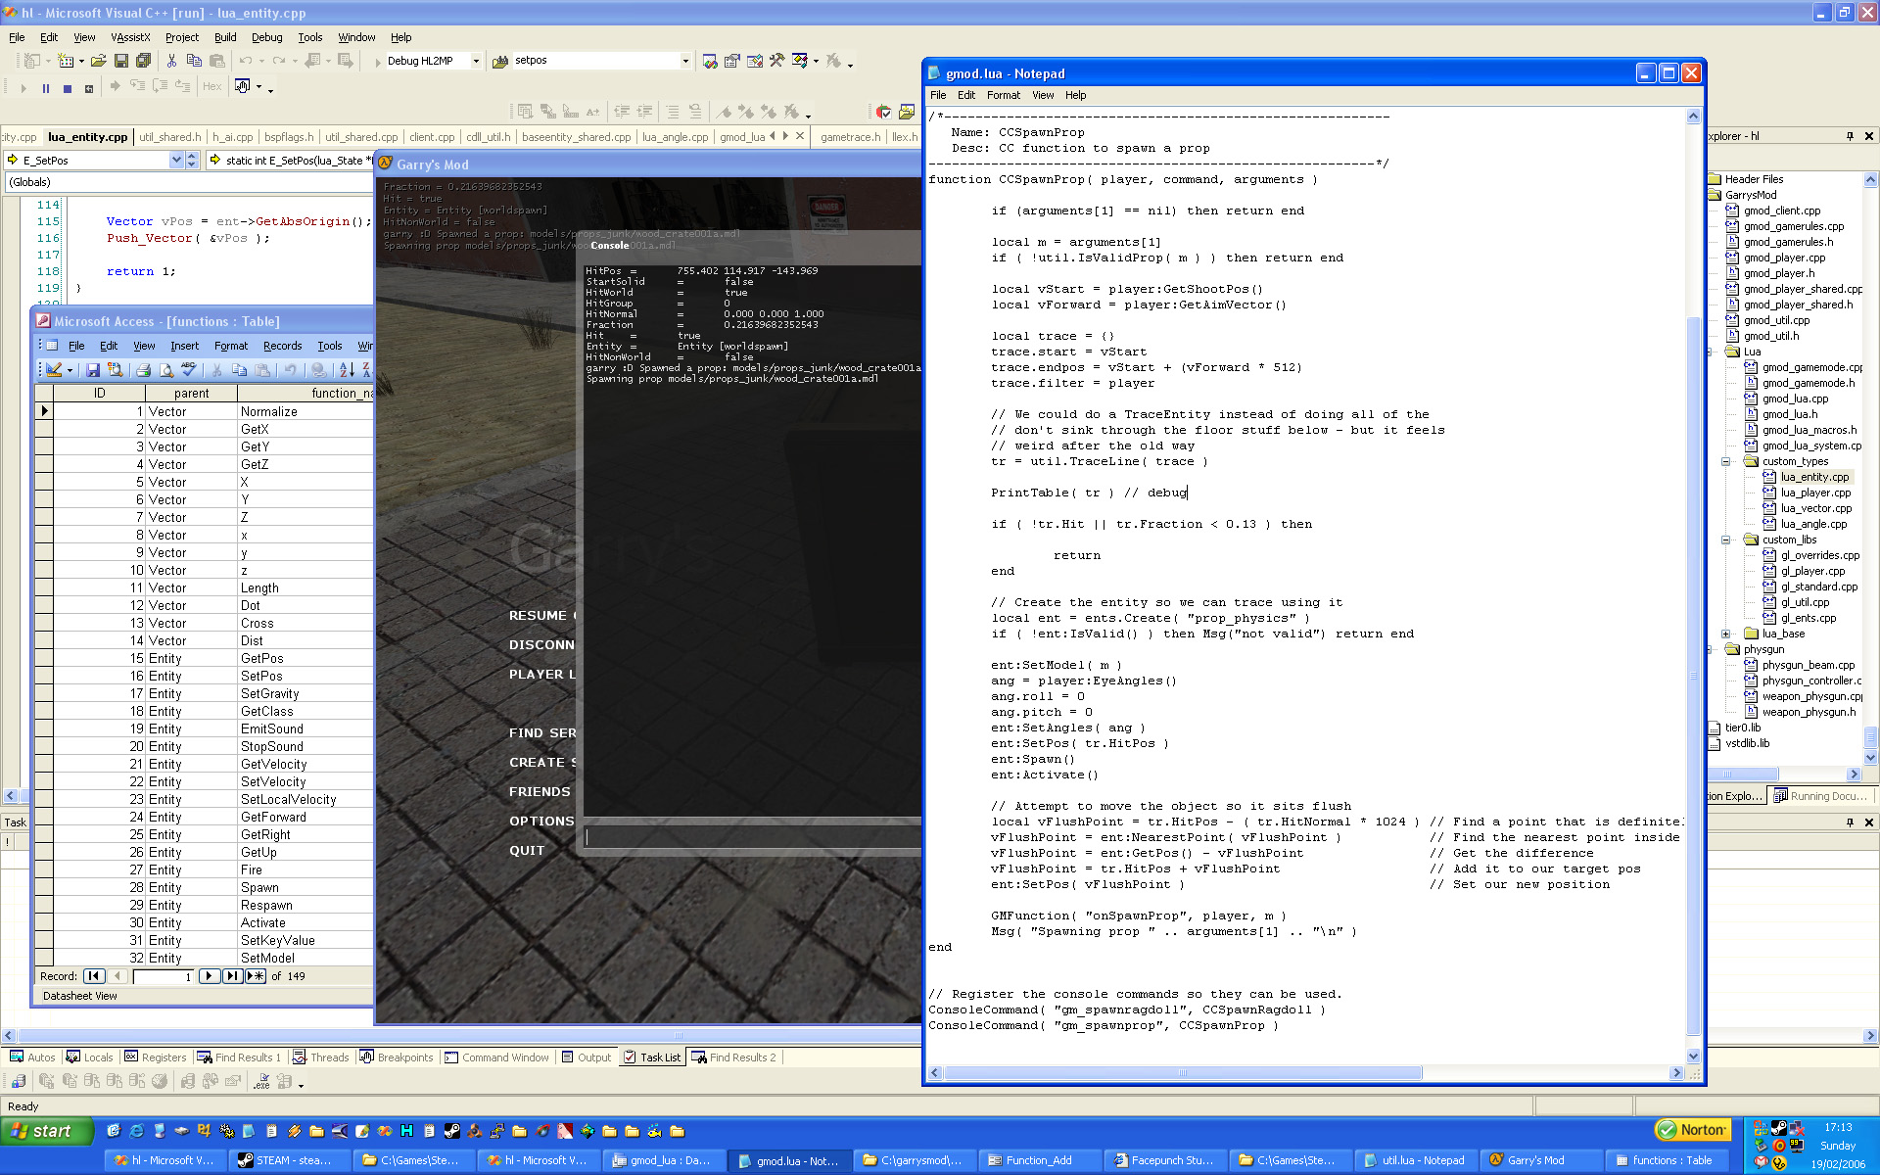1880x1175 pixels.
Task: Open Properties Window icon in main toolbar
Action: pos(732,61)
